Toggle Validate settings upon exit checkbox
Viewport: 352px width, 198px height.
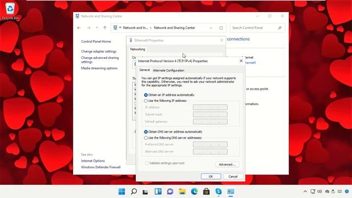tap(147, 163)
